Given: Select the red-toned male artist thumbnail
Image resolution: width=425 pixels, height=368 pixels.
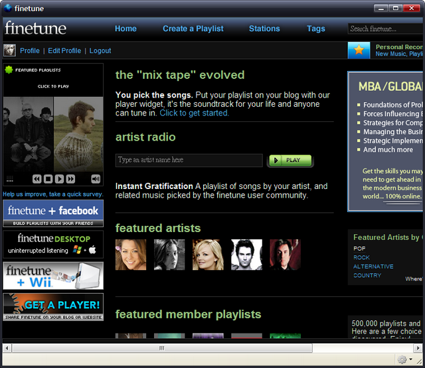Looking at the screenshot, I should point(285,255).
